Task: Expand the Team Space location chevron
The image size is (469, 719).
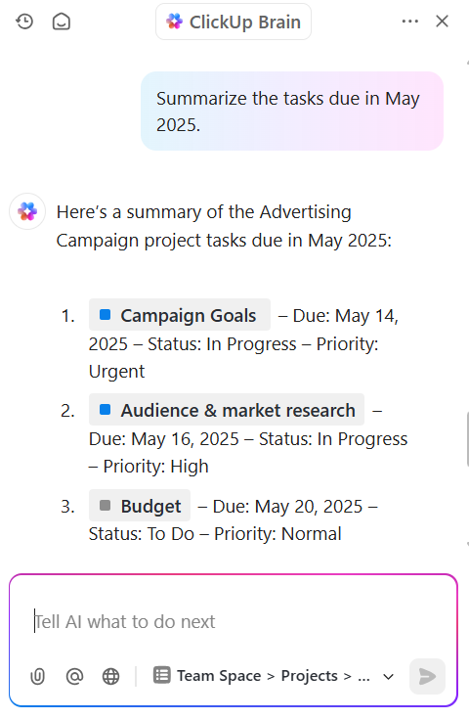Action: 389,676
